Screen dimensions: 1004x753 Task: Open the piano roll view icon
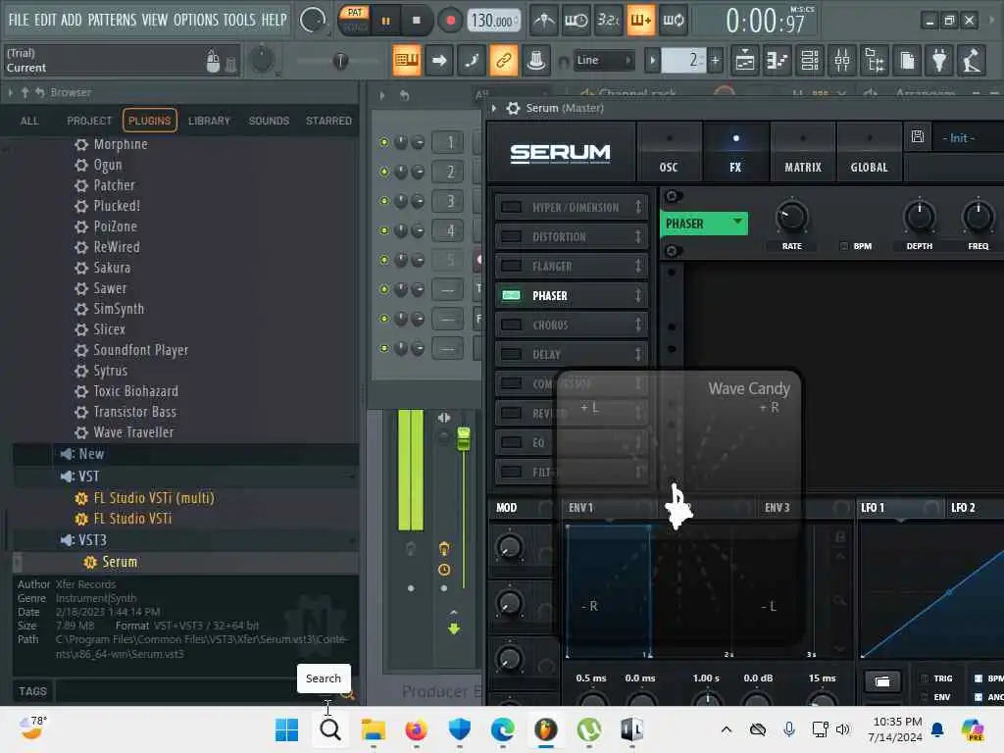pos(778,60)
